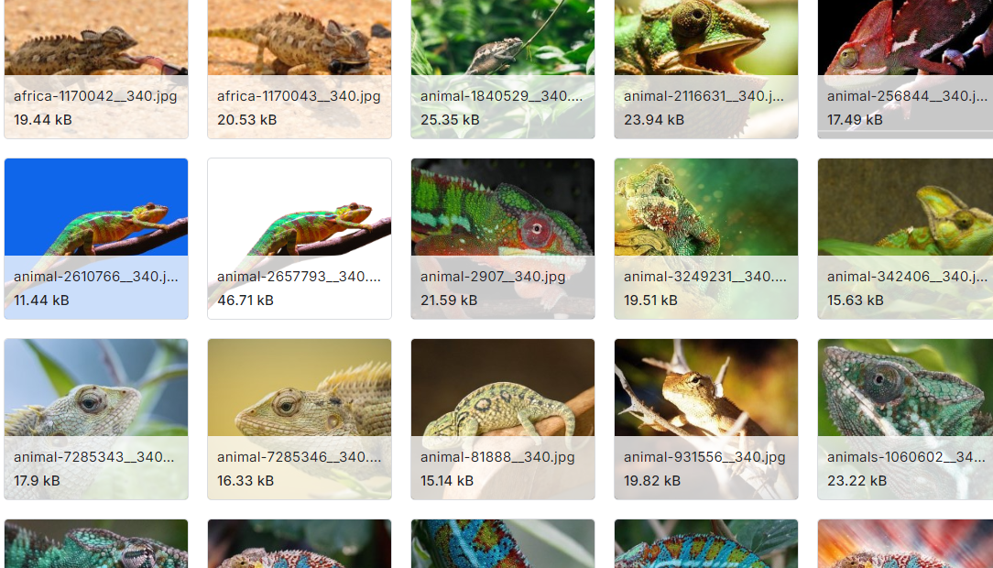Open the animal-2907__340.jpg thumbnail

coord(503,239)
